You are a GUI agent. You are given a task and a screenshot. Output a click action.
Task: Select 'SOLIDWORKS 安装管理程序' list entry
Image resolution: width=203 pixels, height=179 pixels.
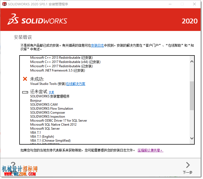[x=50, y=96]
